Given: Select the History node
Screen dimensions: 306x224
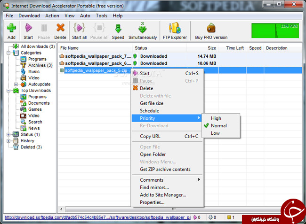Looking at the screenshot, I should (27, 141).
